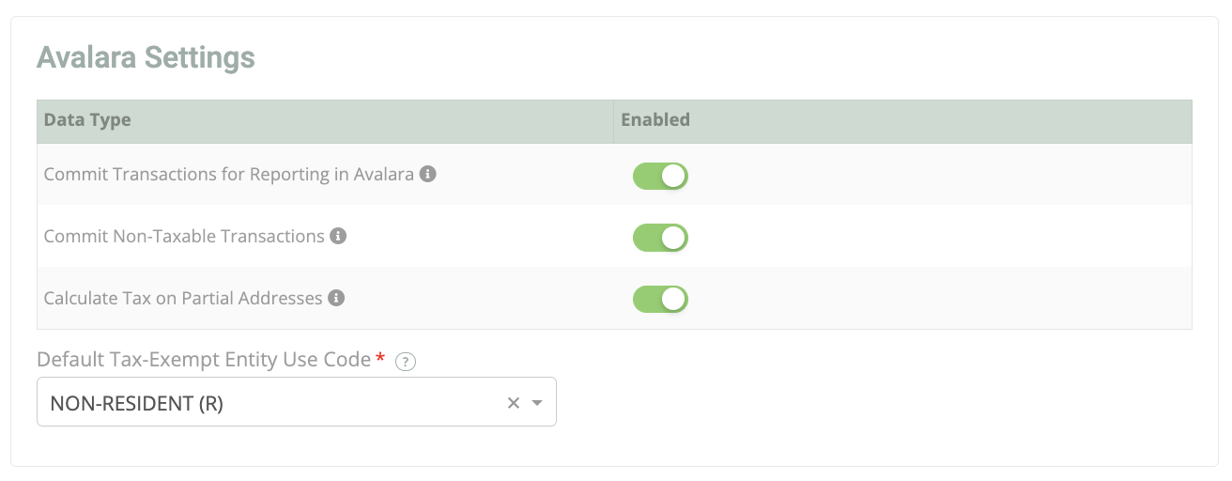Expand the entity use code dropdown arrow

(x=537, y=403)
